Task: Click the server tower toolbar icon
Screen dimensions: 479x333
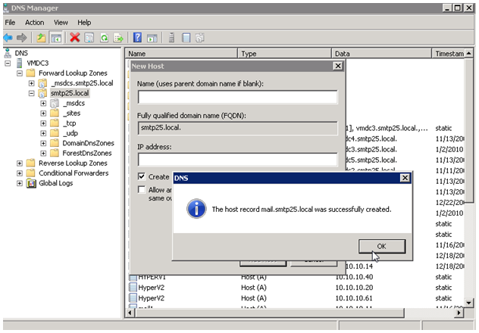Action: pos(172,38)
